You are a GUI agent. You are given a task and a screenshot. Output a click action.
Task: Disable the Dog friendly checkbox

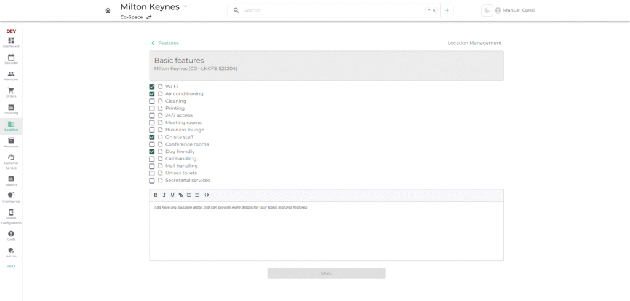click(x=152, y=151)
